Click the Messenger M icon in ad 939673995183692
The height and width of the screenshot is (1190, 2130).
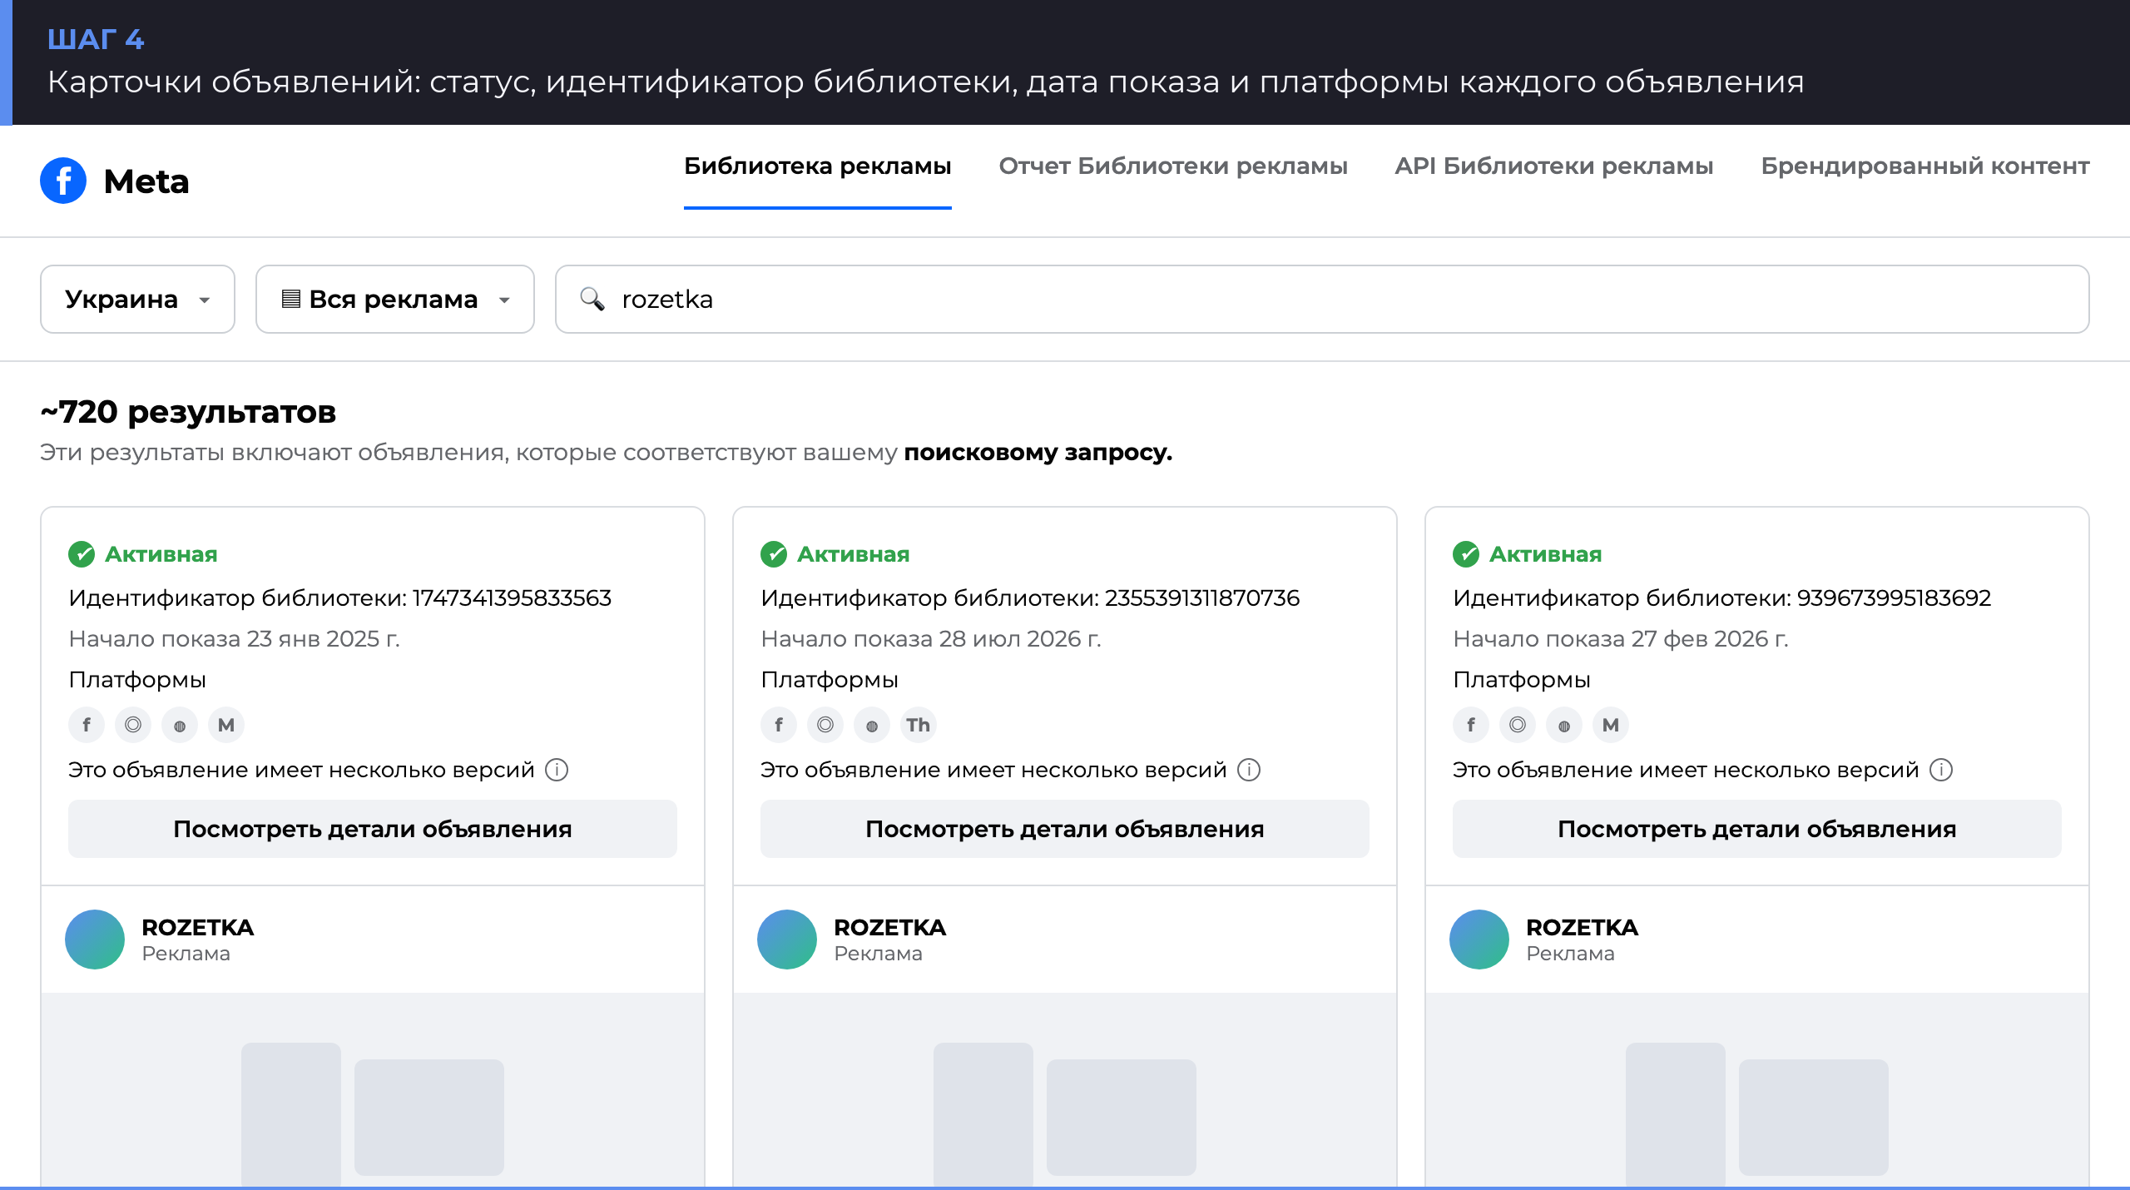click(1611, 725)
